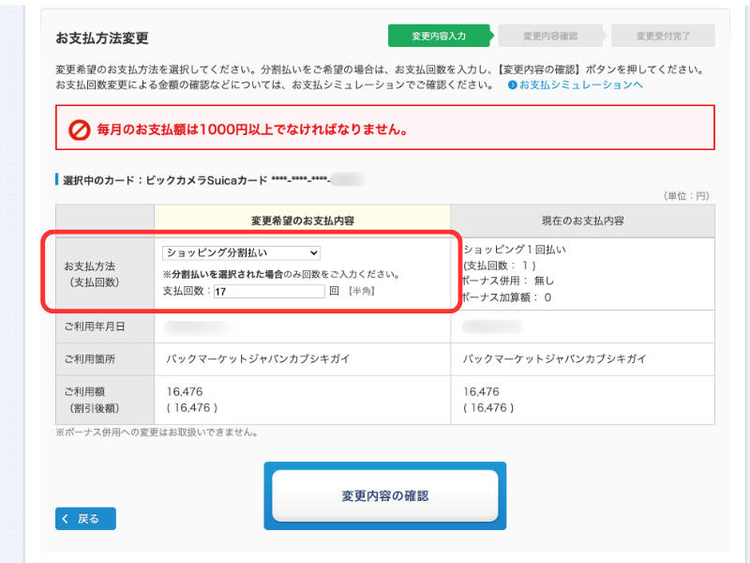Click the 現在のお支払内容 column header

582,221
